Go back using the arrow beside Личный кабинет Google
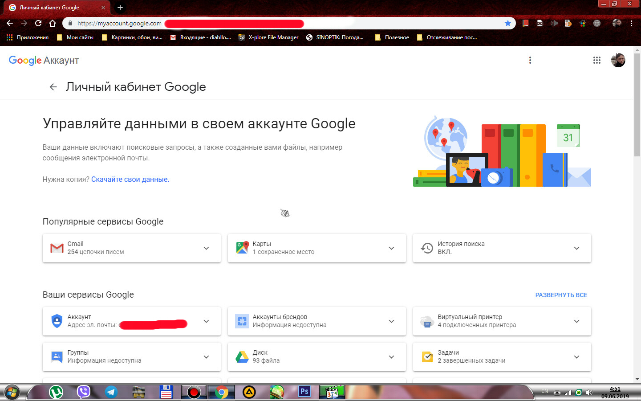 point(53,87)
